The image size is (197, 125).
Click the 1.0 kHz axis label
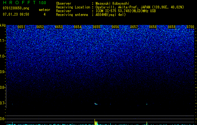pyautogui.click(x=3, y=56)
